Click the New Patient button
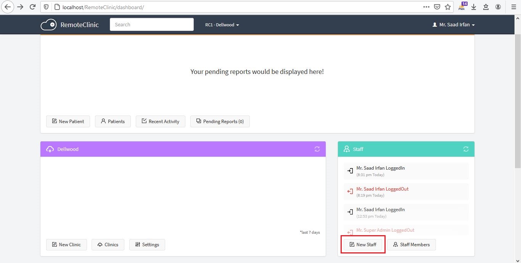This screenshot has height=263, width=521. point(68,121)
